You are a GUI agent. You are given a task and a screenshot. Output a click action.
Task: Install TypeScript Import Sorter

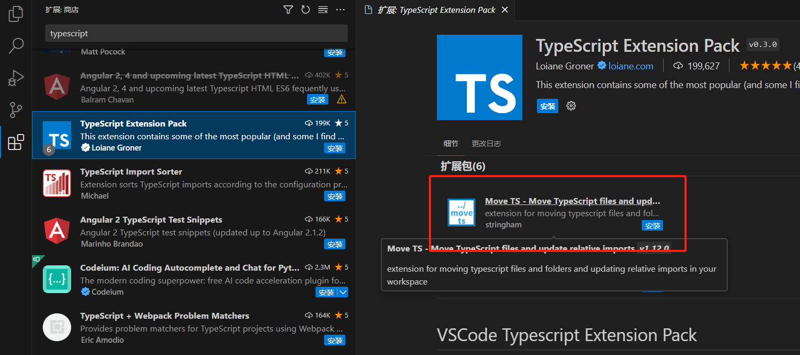[x=335, y=196]
